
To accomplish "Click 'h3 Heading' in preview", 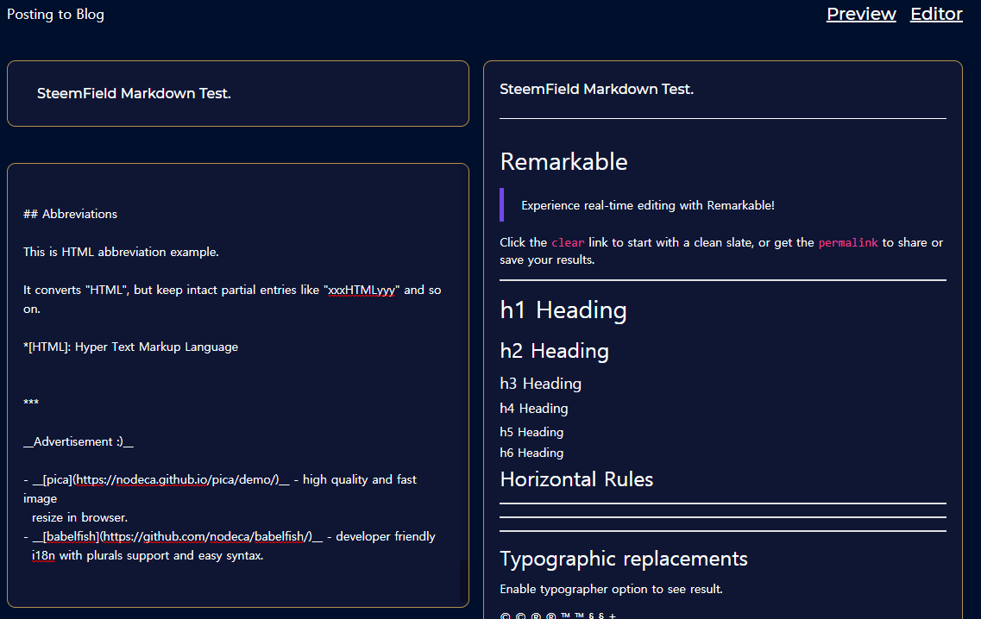I will (x=541, y=384).
